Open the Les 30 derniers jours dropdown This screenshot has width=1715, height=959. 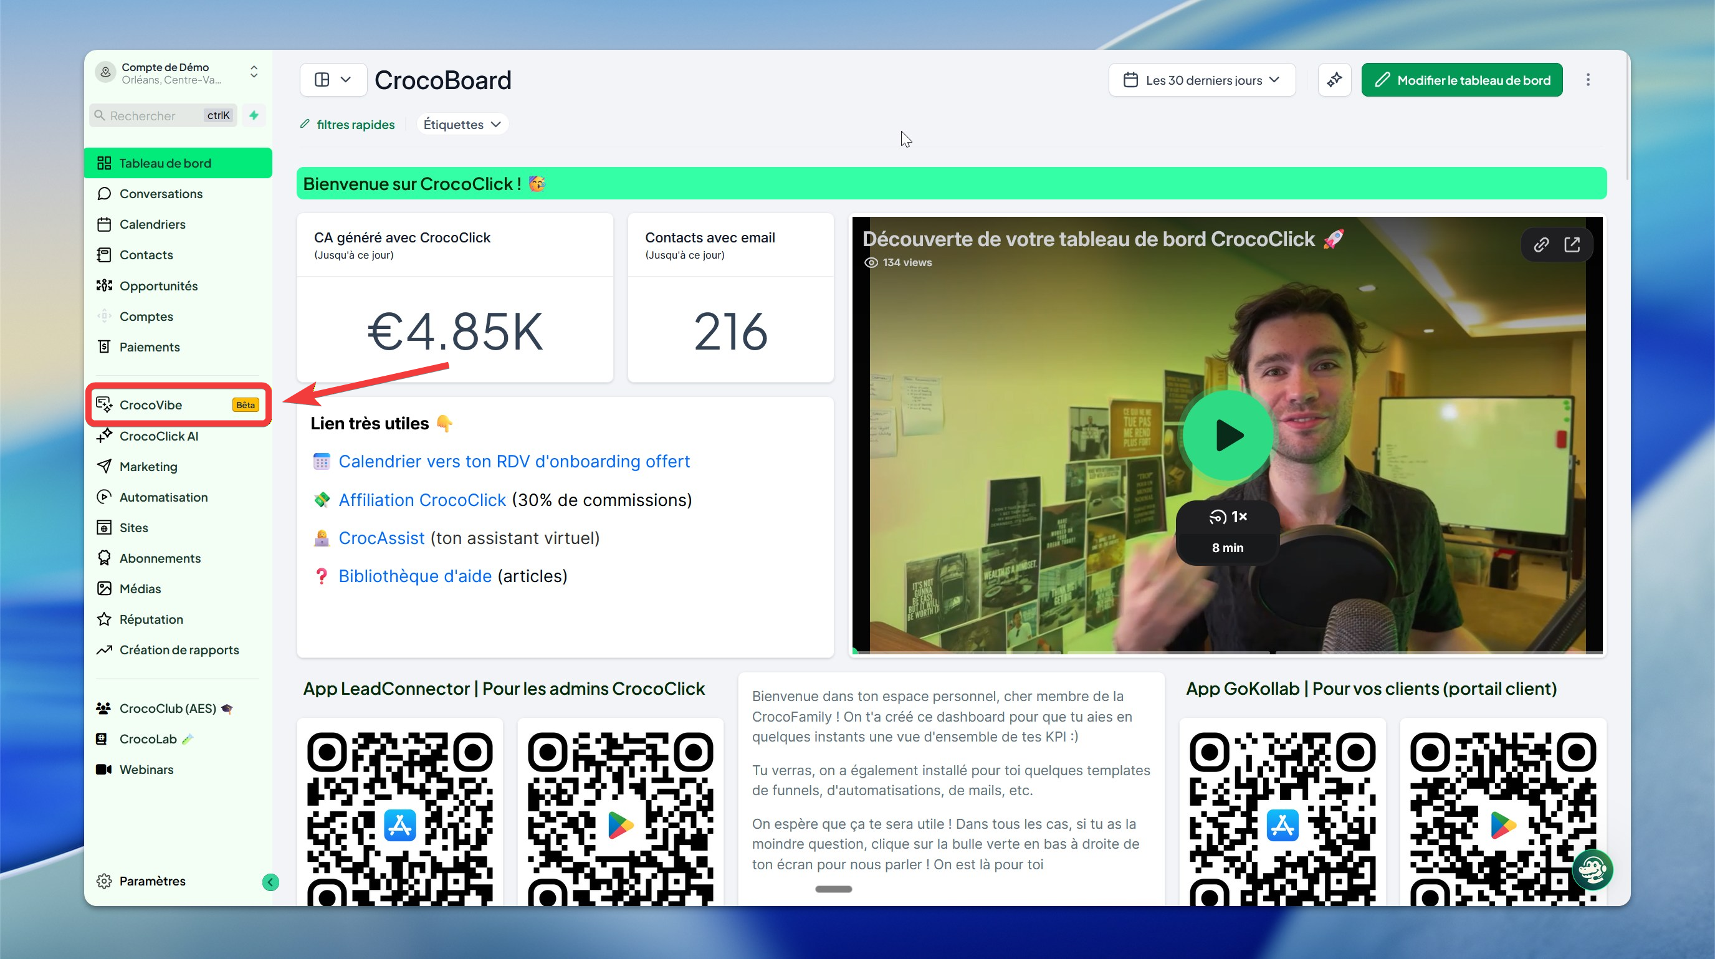click(1201, 80)
